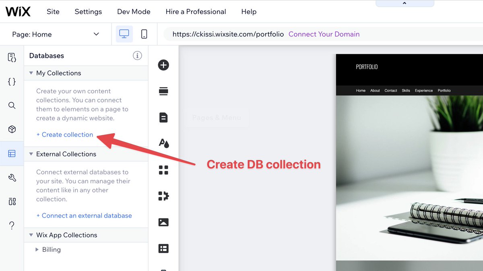The image size is (483, 271).
Task: Collapse the External Collections section
Action: click(31, 154)
